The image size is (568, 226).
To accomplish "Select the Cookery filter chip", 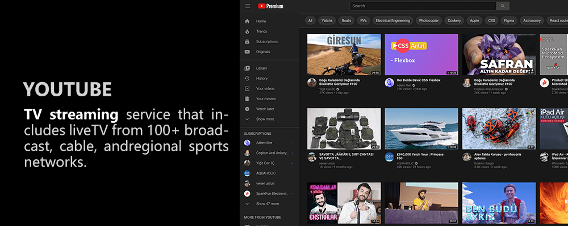I will click(454, 20).
